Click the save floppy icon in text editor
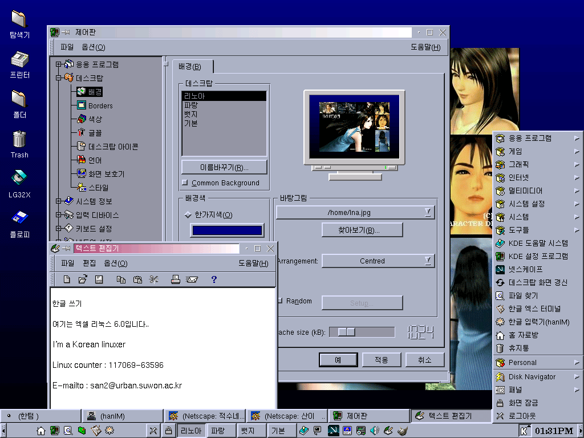584x438 pixels. point(99,279)
